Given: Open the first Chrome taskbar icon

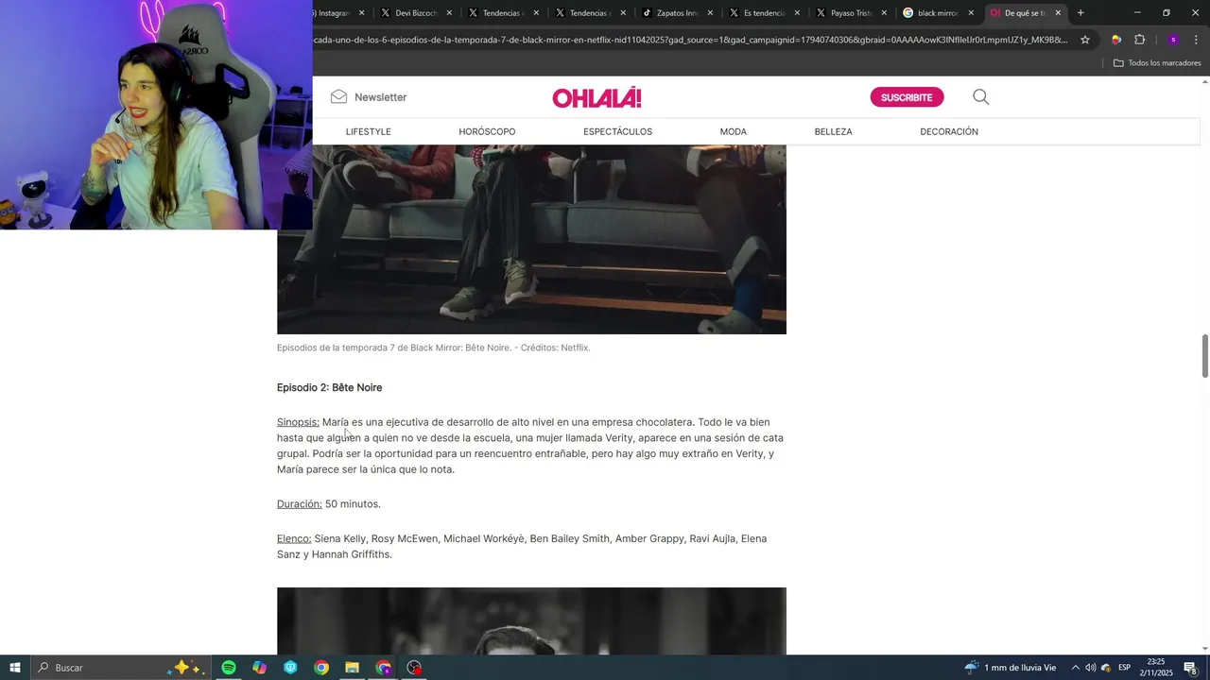Looking at the screenshot, I should (321, 668).
